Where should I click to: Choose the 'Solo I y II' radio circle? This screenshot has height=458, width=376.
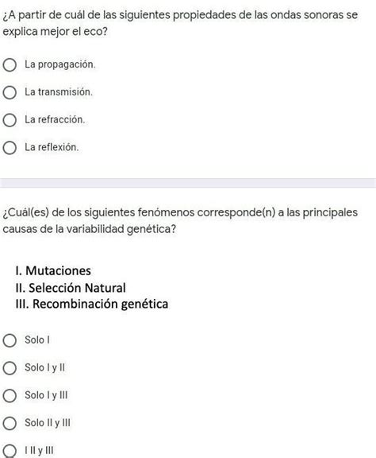(x=10, y=368)
